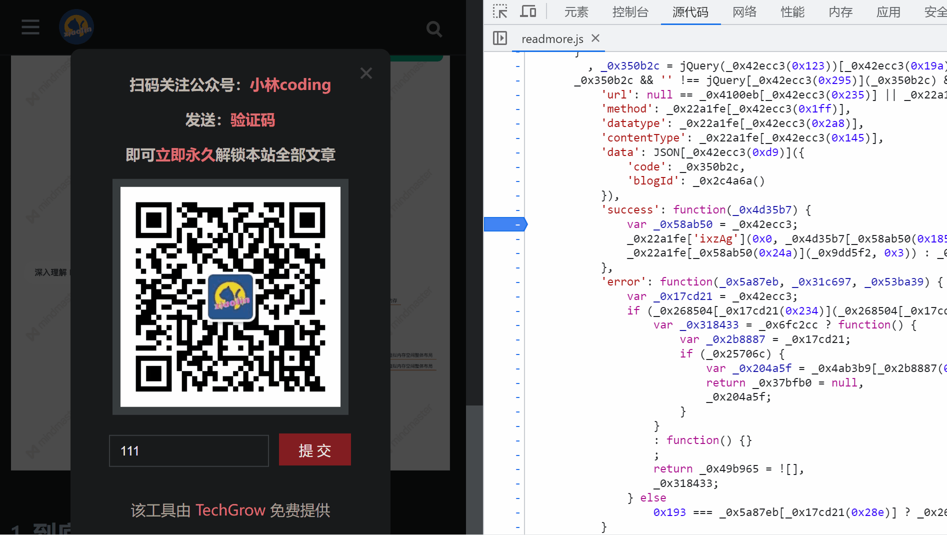
Task: Click '小林coding' text in the popup
Action: coord(290,84)
